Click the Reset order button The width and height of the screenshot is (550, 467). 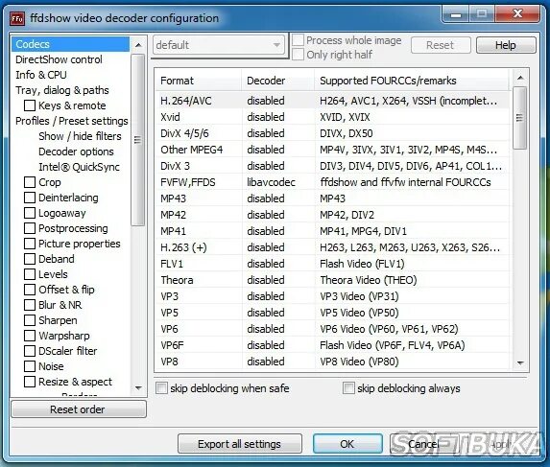point(79,409)
